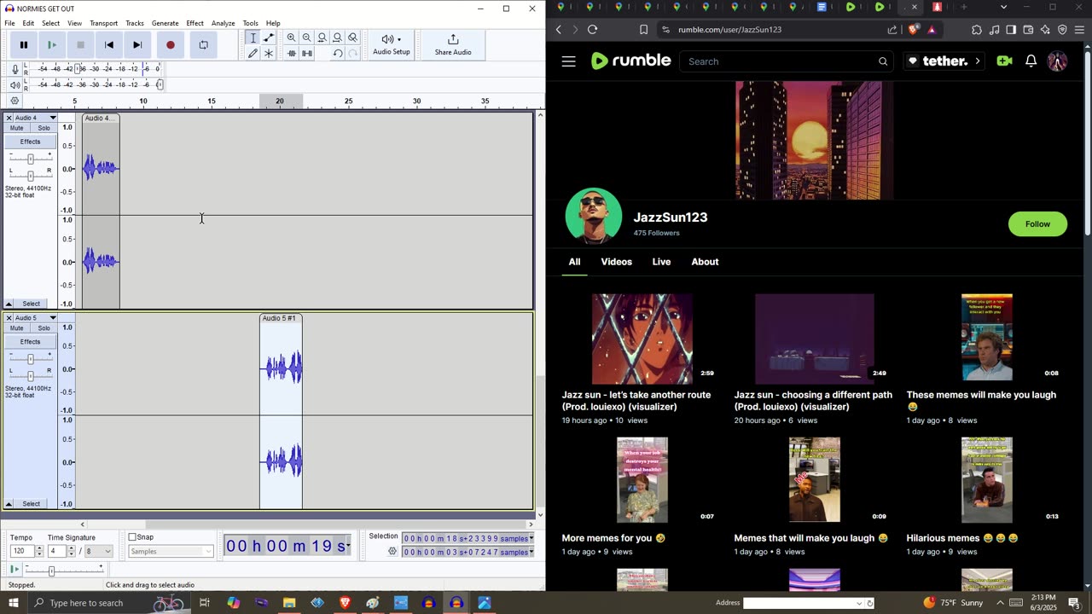Skip to start of the project
The image size is (1092, 614).
click(x=109, y=45)
